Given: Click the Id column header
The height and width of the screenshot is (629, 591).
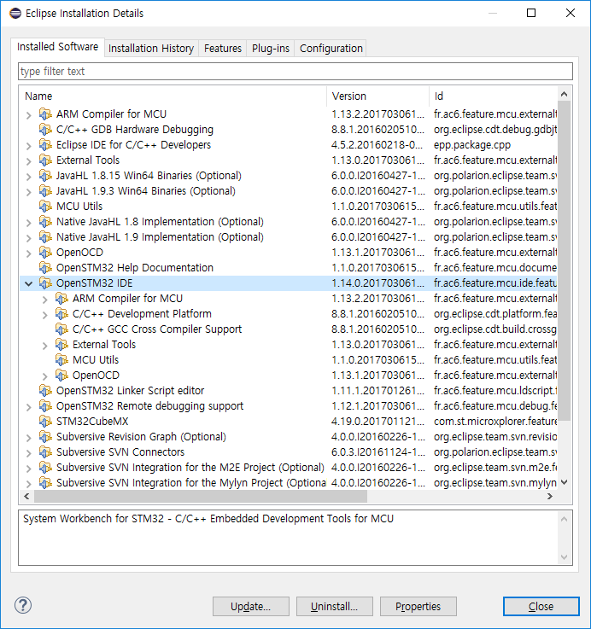Looking at the screenshot, I should pos(493,96).
